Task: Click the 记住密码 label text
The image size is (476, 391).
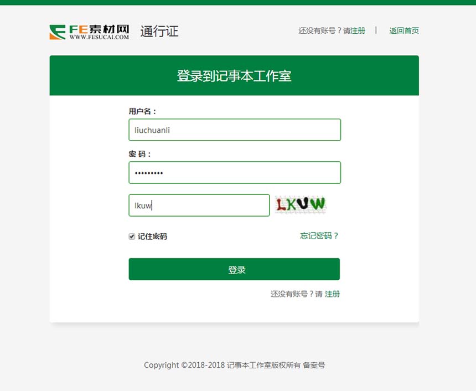Action: [x=152, y=236]
